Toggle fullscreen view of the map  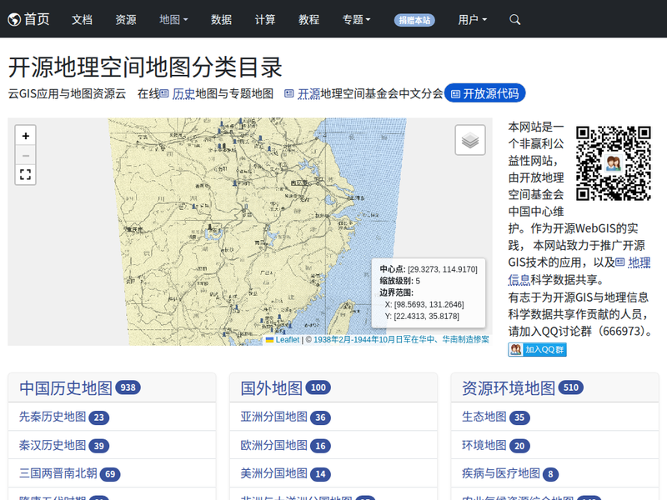tap(26, 174)
